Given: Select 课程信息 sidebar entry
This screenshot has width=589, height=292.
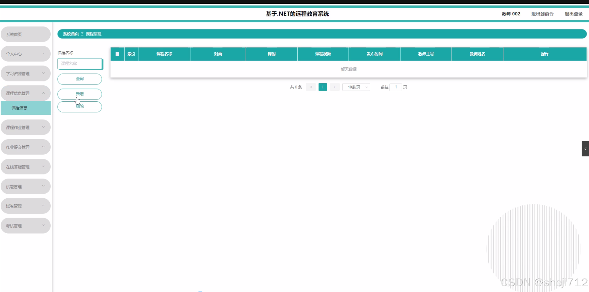Looking at the screenshot, I should pyautogui.click(x=25, y=108).
